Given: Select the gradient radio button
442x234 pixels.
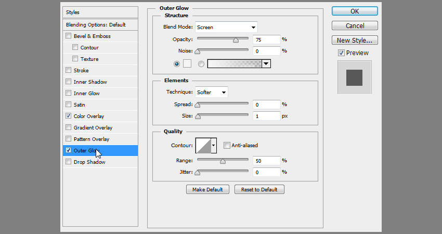Looking at the screenshot, I should coord(201,63).
